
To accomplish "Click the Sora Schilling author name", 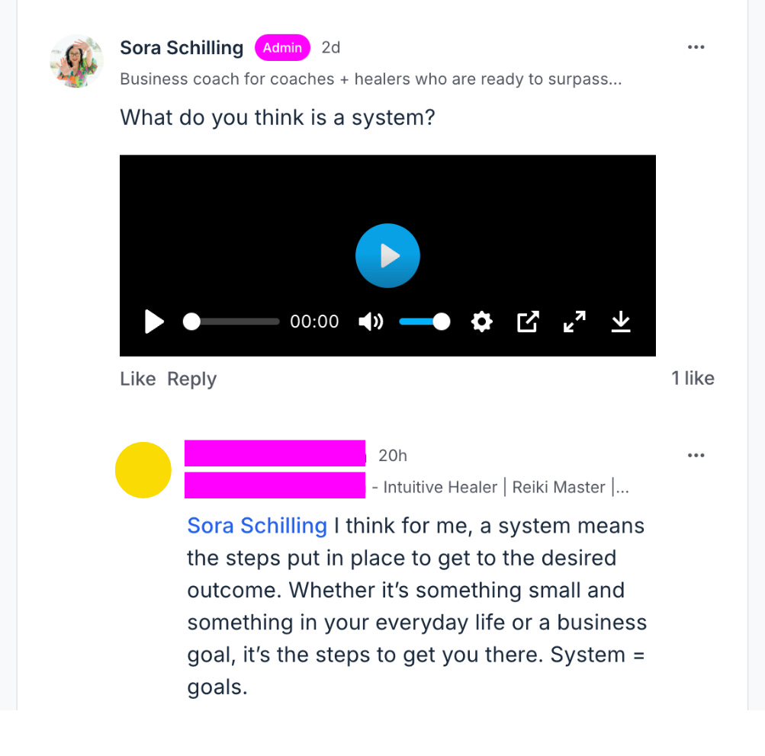I will [182, 48].
